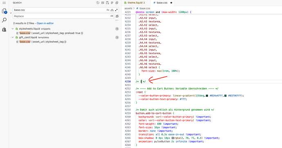Open the Shopify bag panel
This screenshot has height=148, width=282.
tap(4, 29)
